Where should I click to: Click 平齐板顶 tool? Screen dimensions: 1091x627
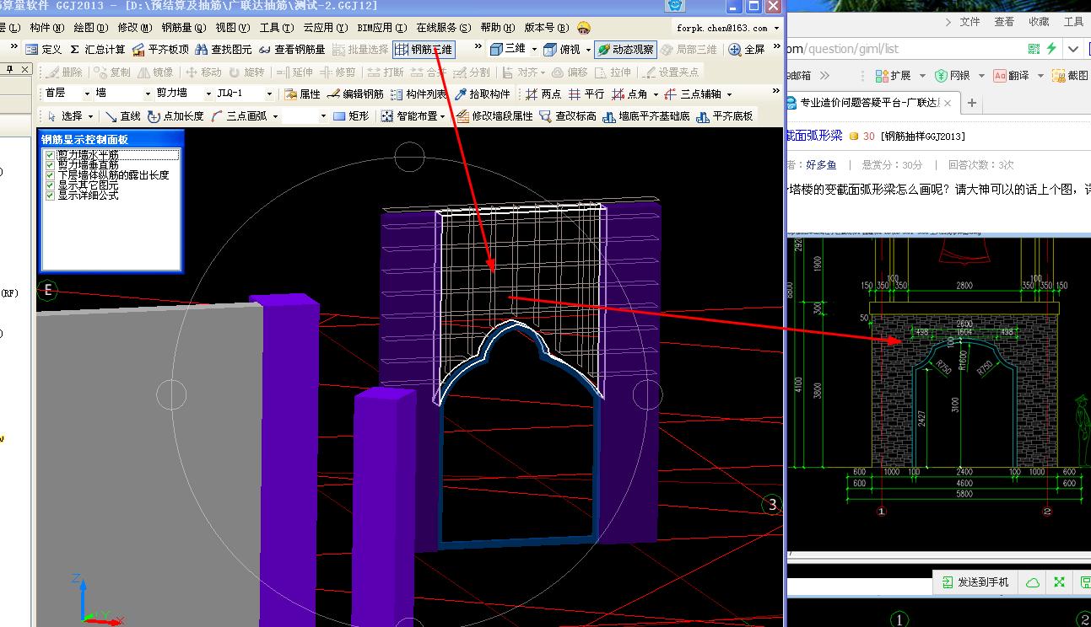[x=161, y=50]
